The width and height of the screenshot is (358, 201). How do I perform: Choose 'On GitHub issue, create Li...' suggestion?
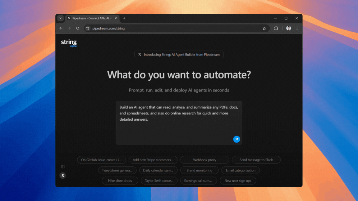[101, 160]
